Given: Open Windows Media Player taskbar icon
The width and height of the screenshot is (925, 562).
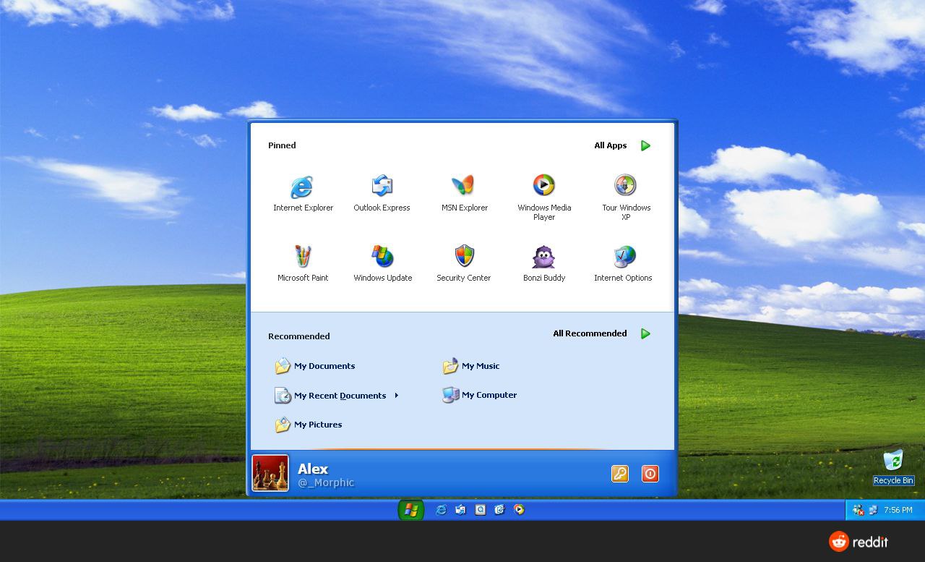Looking at the screenshot, I should tap(519, 510).
